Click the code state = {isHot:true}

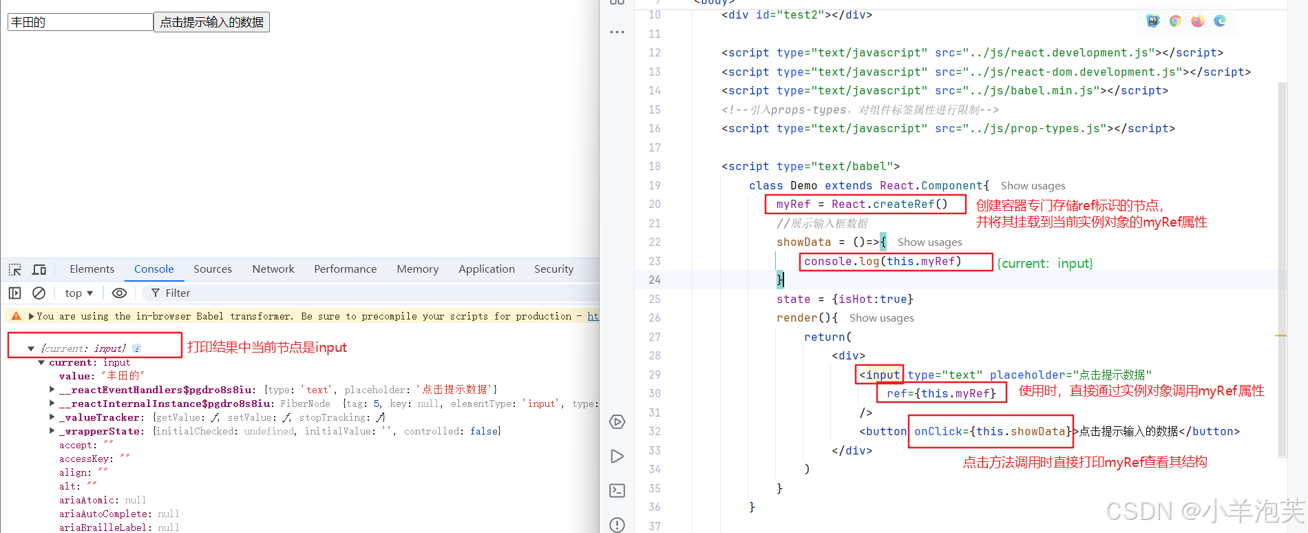coord(845,300)
